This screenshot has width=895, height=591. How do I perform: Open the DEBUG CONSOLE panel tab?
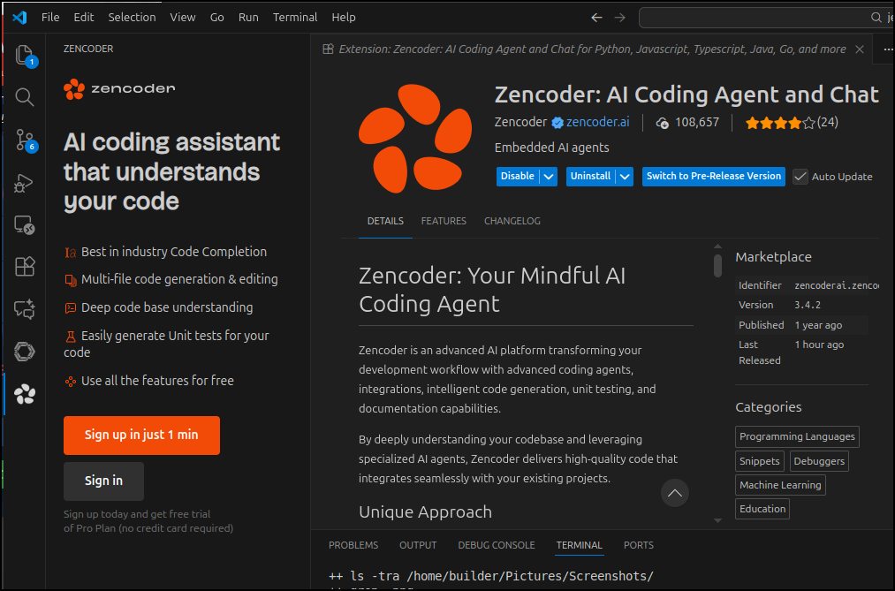496,545
